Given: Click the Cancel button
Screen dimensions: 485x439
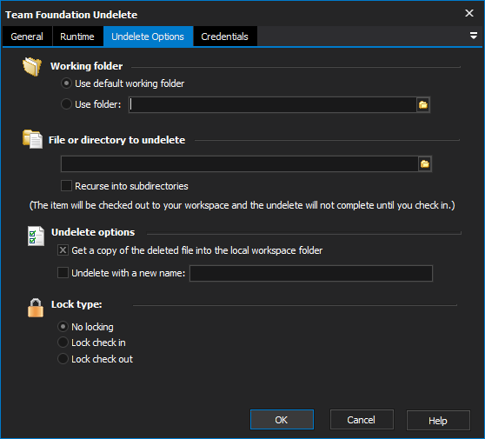Looking at the screenshot, I should (362, 420).
